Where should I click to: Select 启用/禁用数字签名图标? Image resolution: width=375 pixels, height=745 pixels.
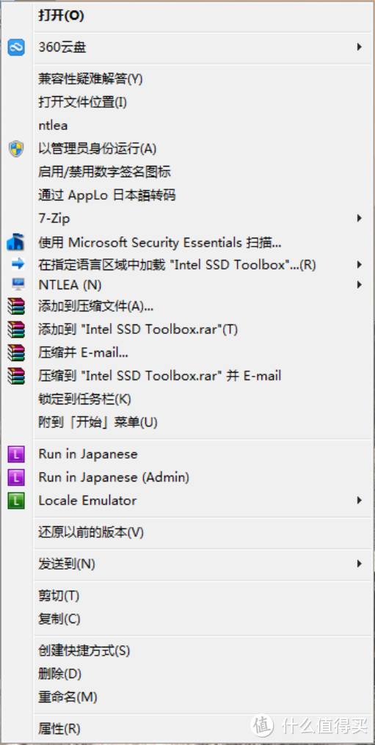coord(104,172)
